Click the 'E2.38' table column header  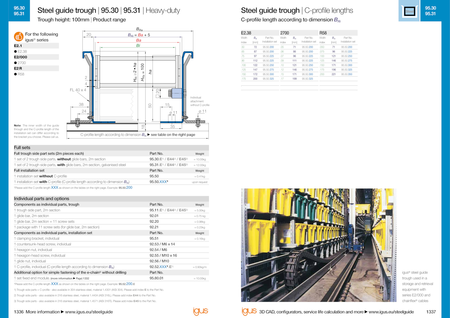[260, 33]
